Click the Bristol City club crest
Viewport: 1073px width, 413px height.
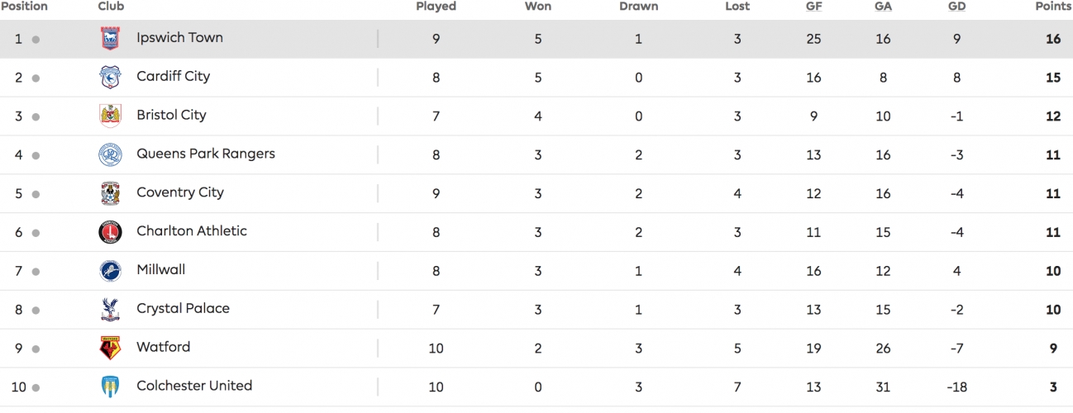click(110, 116)
